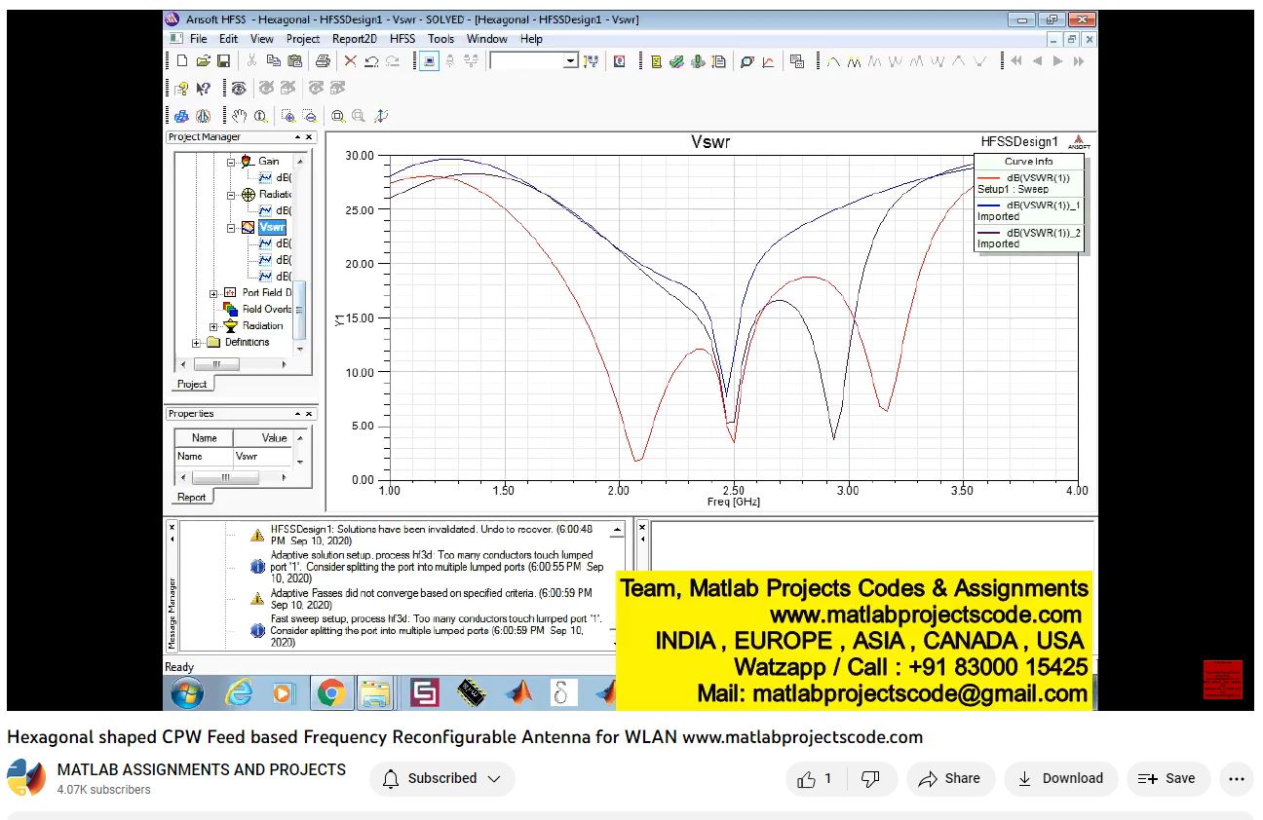1263x820 pixels.
Task: Open the Subscribed notification dropdown
Action: click(441, 778)
